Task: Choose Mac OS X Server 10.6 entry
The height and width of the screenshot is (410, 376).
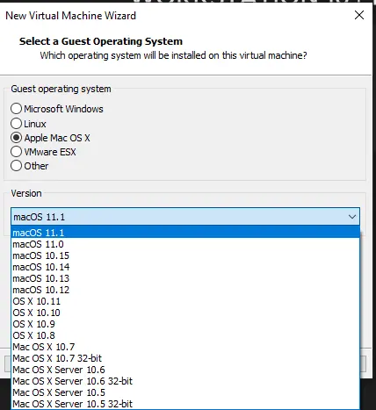Action: 185,370
